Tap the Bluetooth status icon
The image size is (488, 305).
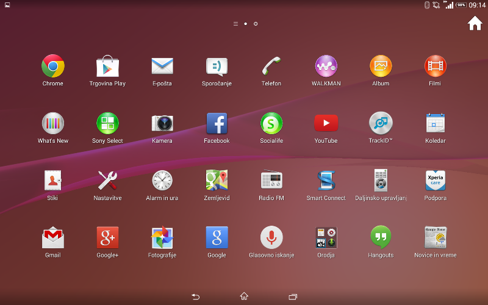[x=427, y=5]
